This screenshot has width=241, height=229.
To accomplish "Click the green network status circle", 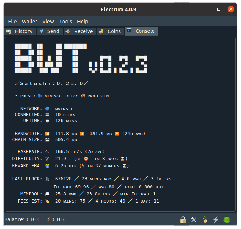I will point(227,220).
